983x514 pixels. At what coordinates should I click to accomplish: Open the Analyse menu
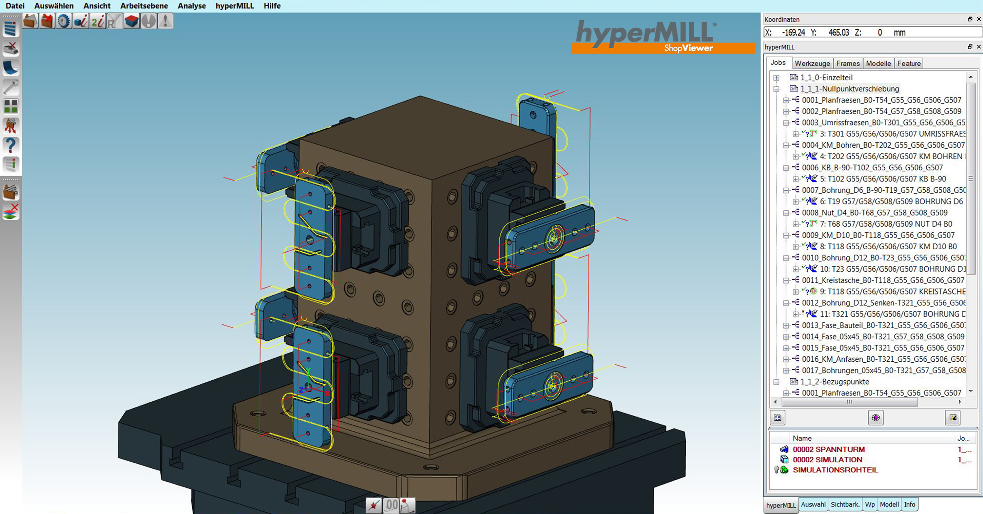point(192,6)
